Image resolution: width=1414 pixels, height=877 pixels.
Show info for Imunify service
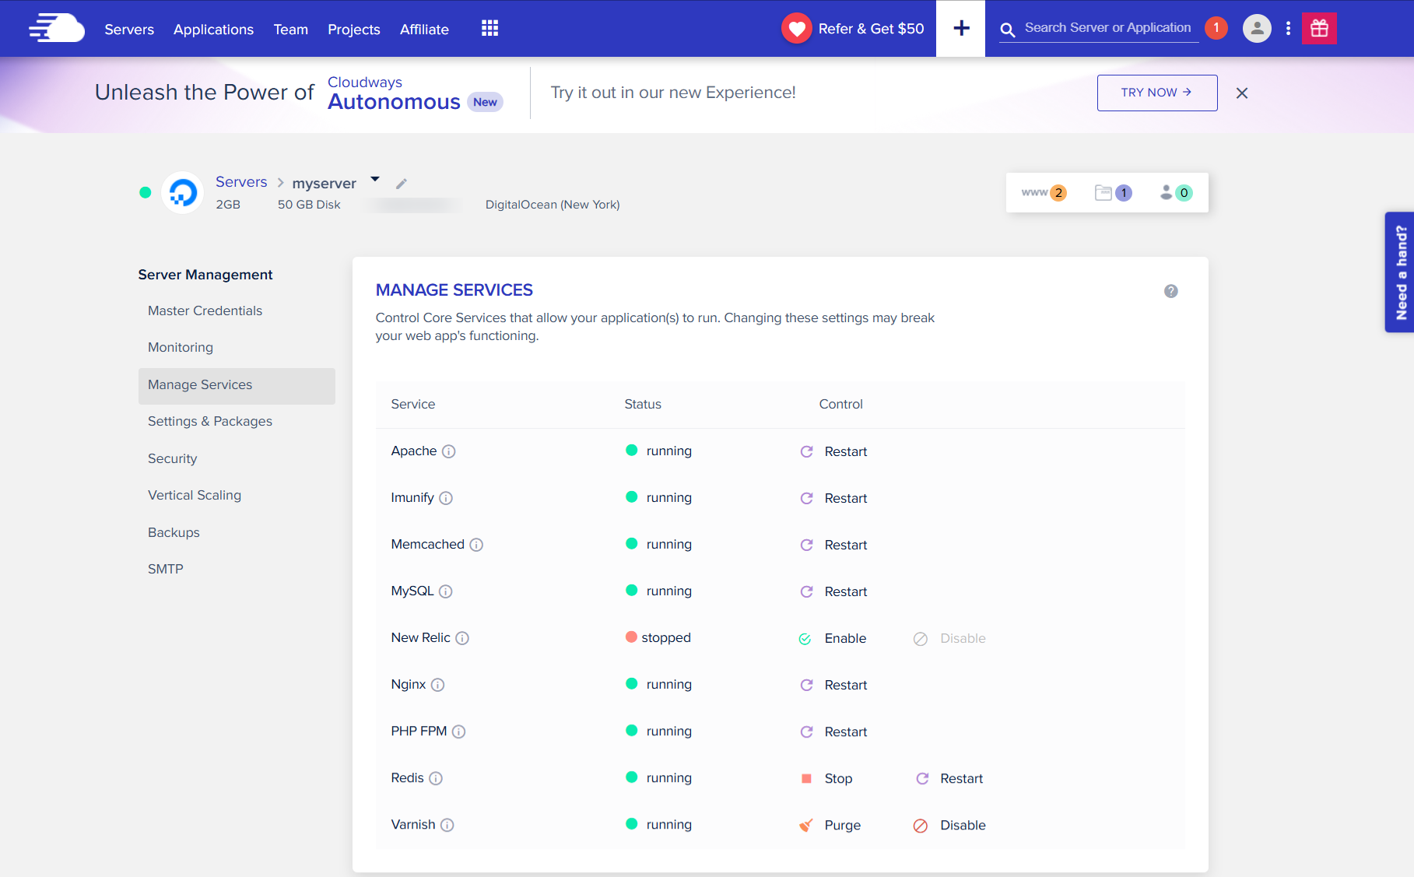click(446, 498)
